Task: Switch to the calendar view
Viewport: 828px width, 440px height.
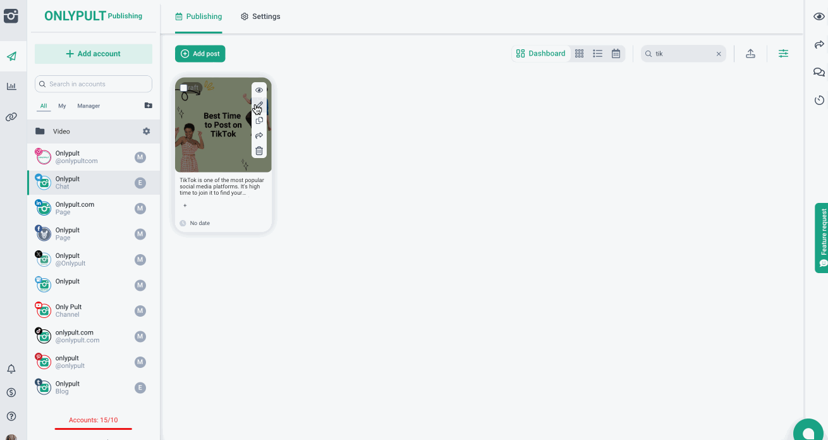Action: (616, 54)
